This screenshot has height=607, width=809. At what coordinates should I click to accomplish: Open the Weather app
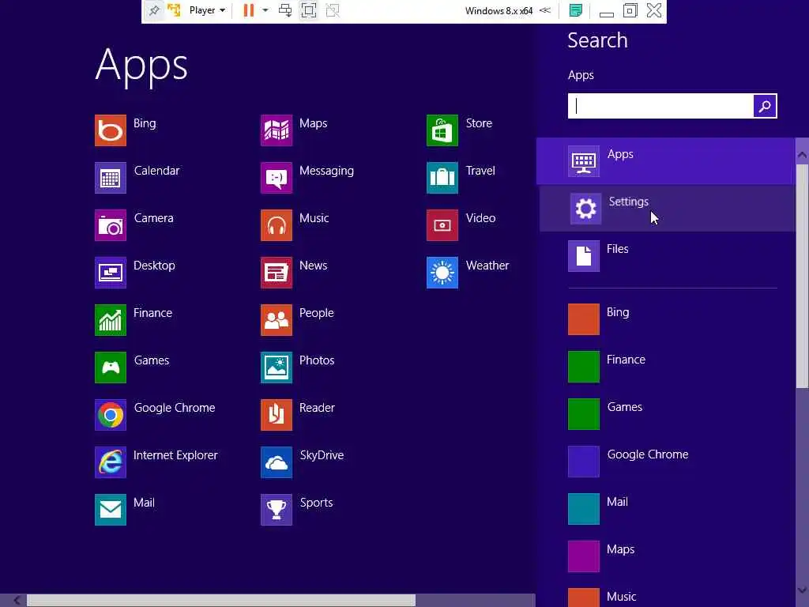468,273
